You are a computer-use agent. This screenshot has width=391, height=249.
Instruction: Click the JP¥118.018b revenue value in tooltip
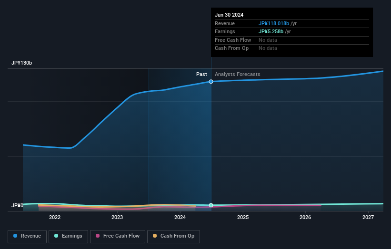[274, 23]
